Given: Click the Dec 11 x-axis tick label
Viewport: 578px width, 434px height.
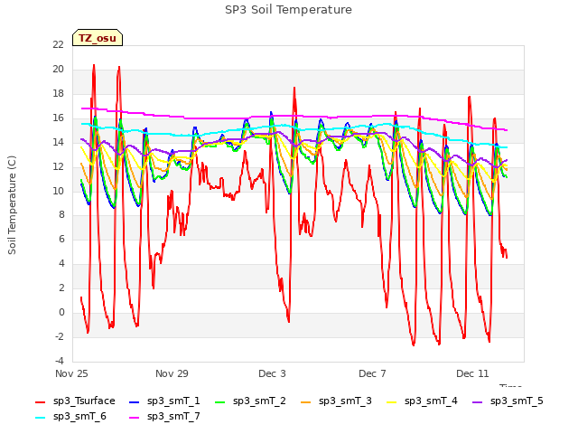Looking at the screenshot, I should pyautogui.click(x=472, y=373).
